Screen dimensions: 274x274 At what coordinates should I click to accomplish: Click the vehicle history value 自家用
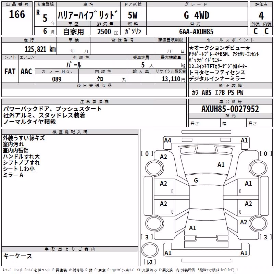[73, 32]
